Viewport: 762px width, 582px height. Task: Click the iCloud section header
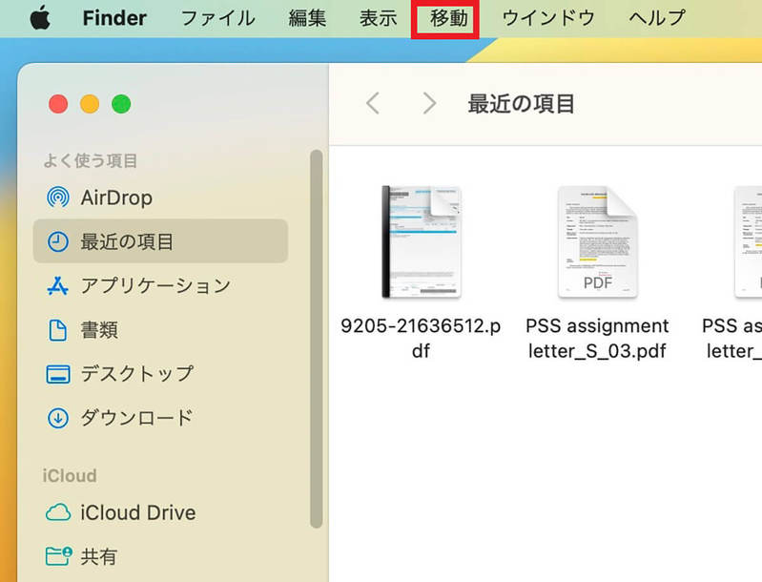coord(70,475)
